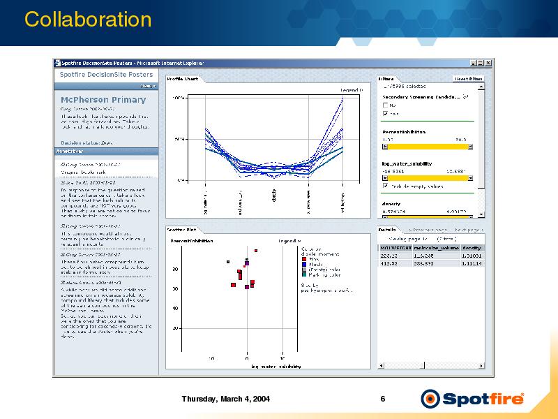This screenshot has width=558, height=419.
Task: Click log_water_solubility slider's right handle
Action: click(x=470, y=178)
